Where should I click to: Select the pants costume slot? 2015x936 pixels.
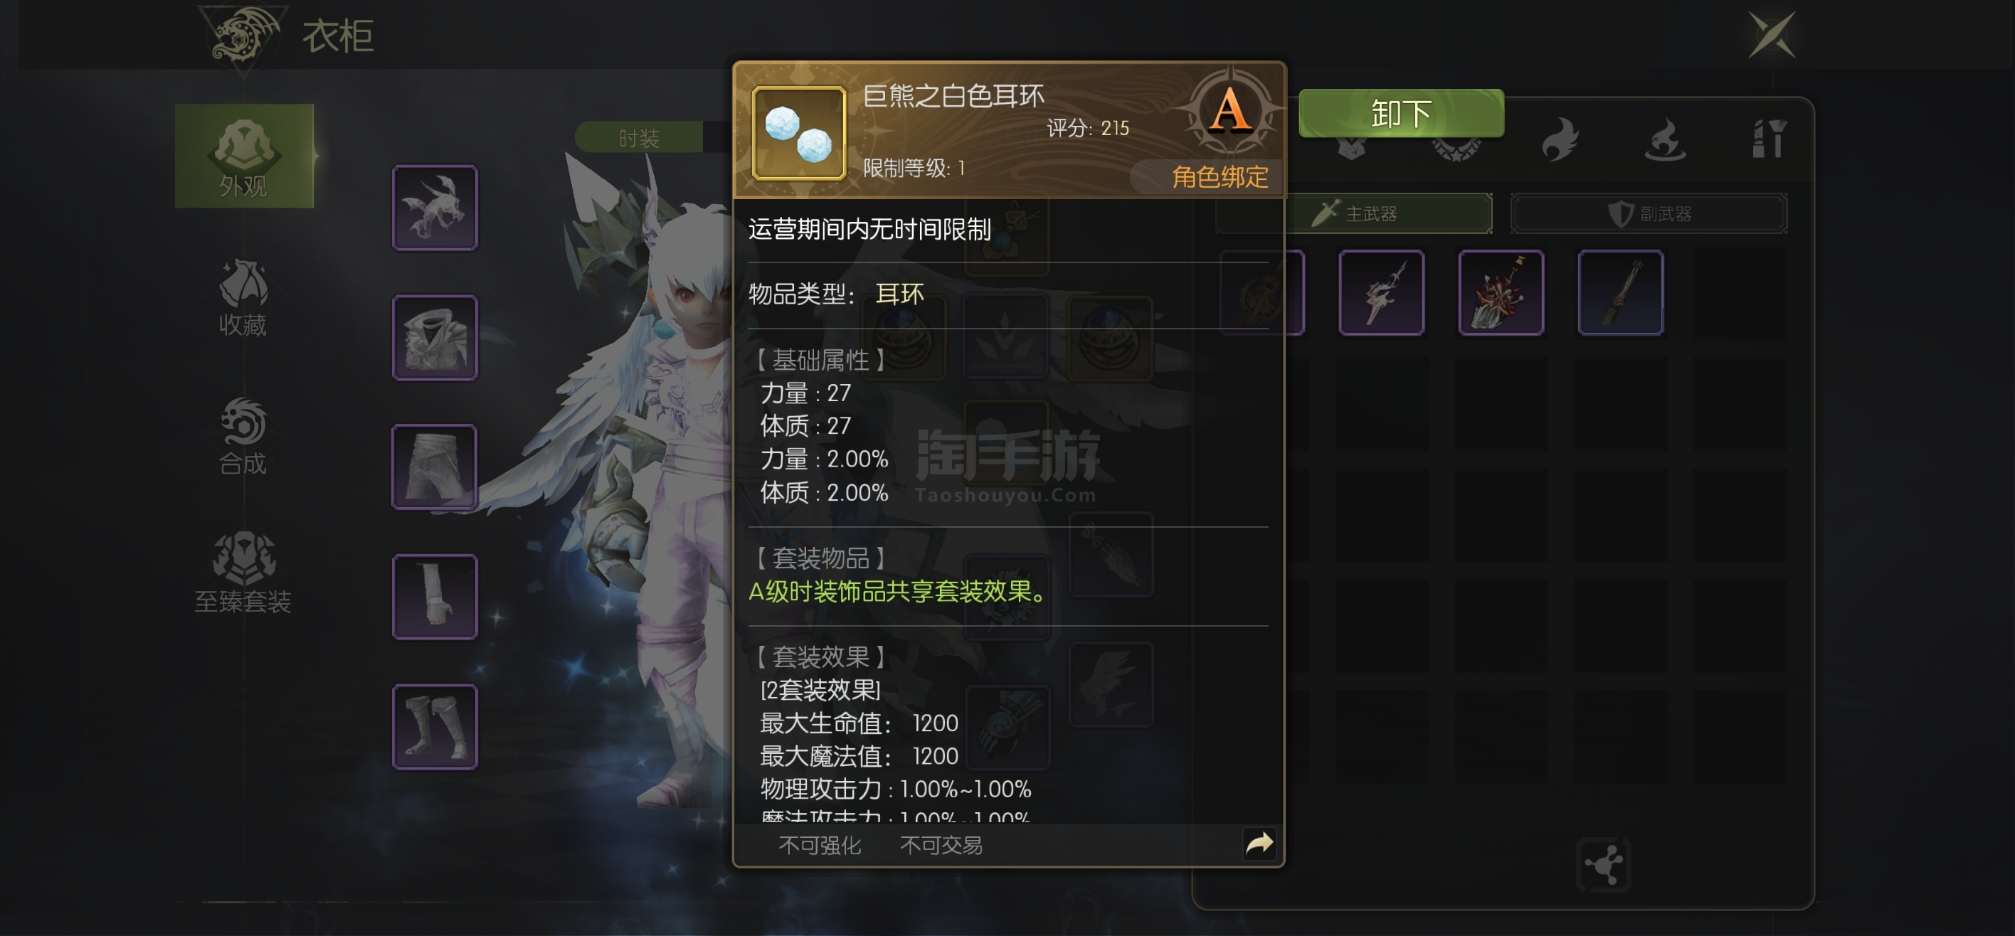pyautogui.click(x=435, y=467)
